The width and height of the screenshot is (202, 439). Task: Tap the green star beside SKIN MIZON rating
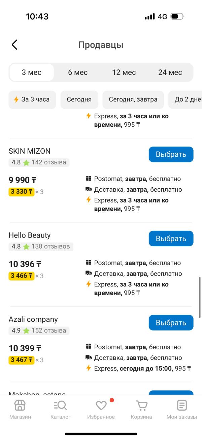point(26,162)
